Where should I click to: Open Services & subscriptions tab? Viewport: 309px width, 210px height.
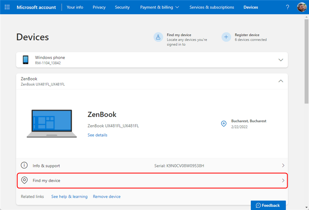click(x=212, y=7)
